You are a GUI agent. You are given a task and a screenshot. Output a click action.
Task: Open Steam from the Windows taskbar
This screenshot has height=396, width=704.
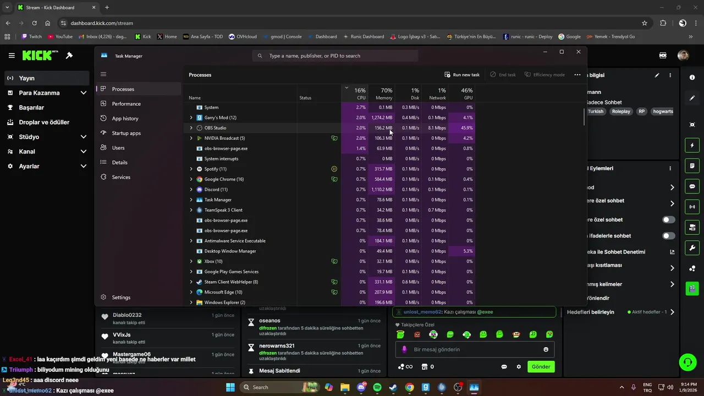pyautogui.click(x=393, y=387)
